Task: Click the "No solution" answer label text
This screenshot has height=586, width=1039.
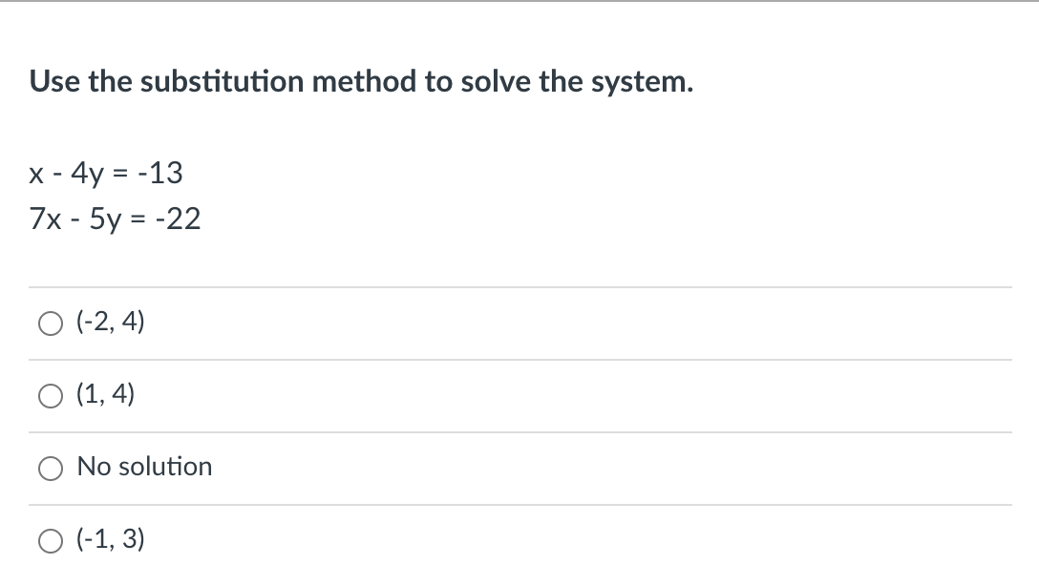Action: (144, 466)
